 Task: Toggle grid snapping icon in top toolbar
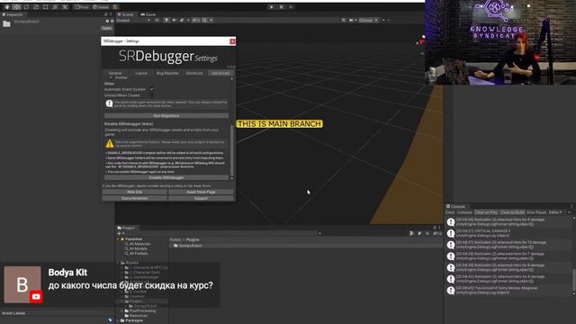[116, 7]
